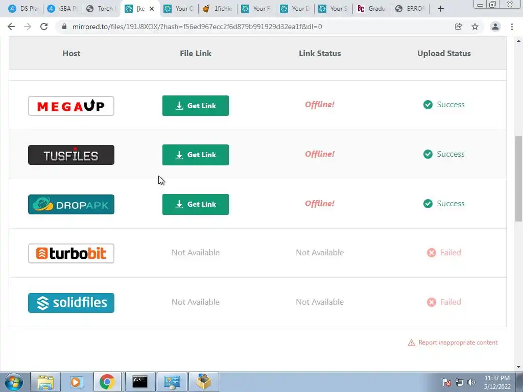The height and width of the screenshot is (392, 523).
Task: Open the volume speaker tray icon
Action: (471, 383)
